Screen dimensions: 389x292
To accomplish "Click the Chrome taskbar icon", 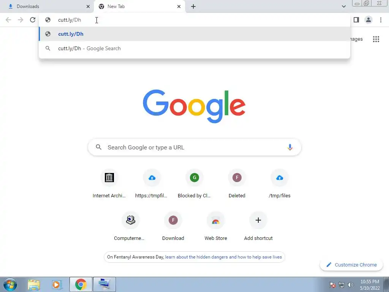I will tap(81, 284).
